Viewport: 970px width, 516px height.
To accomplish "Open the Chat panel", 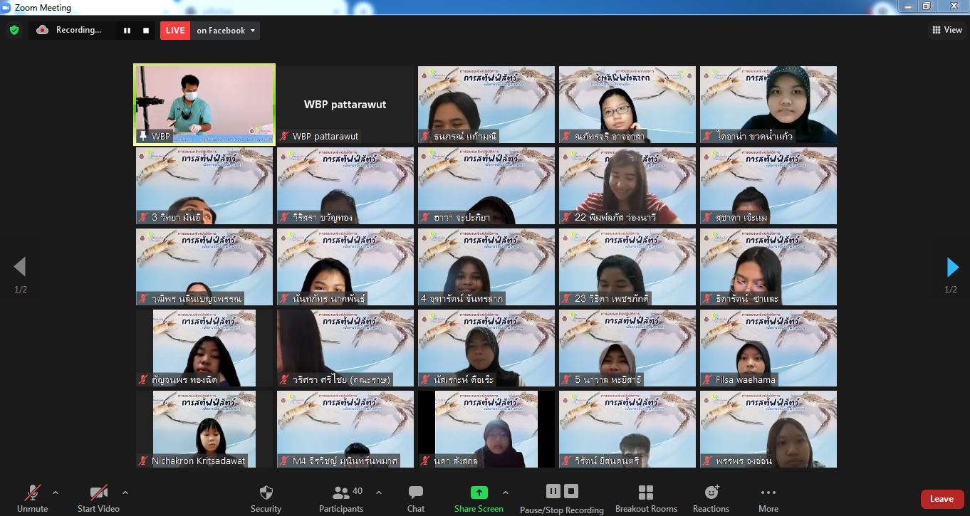I will coord(416,498).
